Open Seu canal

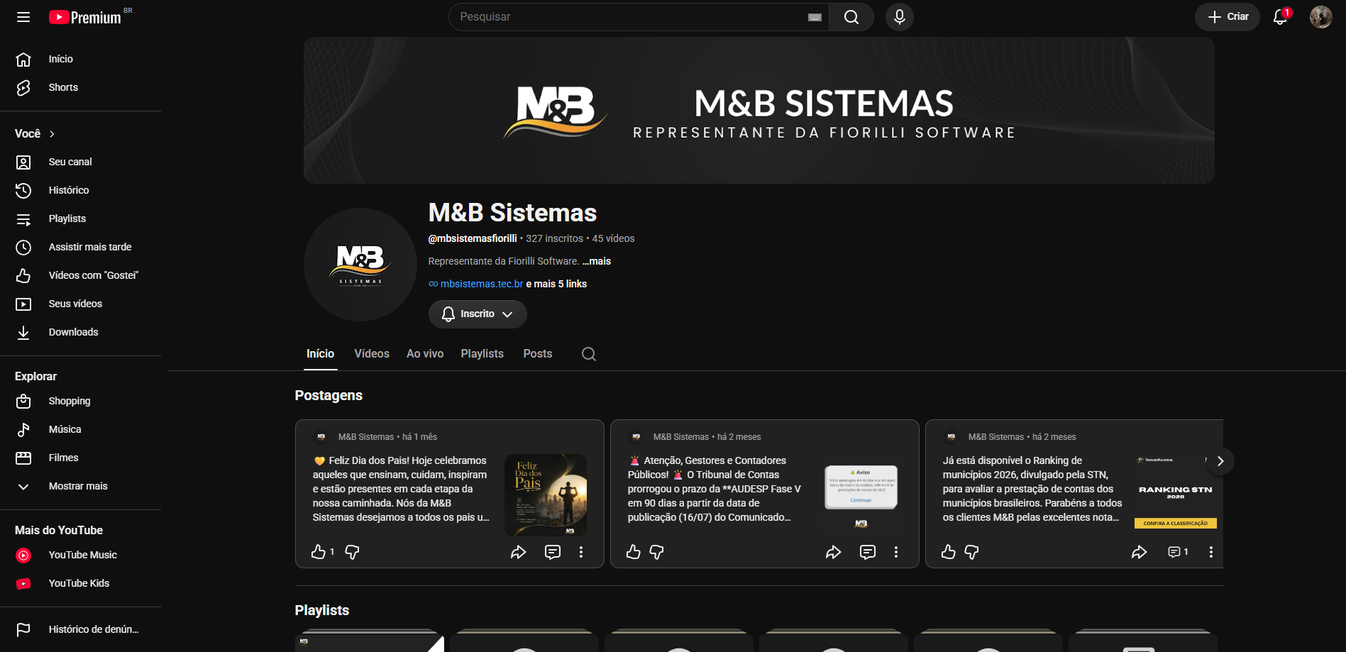click(x=80, y=162)
